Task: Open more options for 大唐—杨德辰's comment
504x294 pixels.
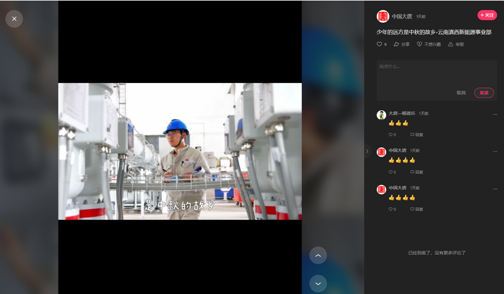Action: 495,114
